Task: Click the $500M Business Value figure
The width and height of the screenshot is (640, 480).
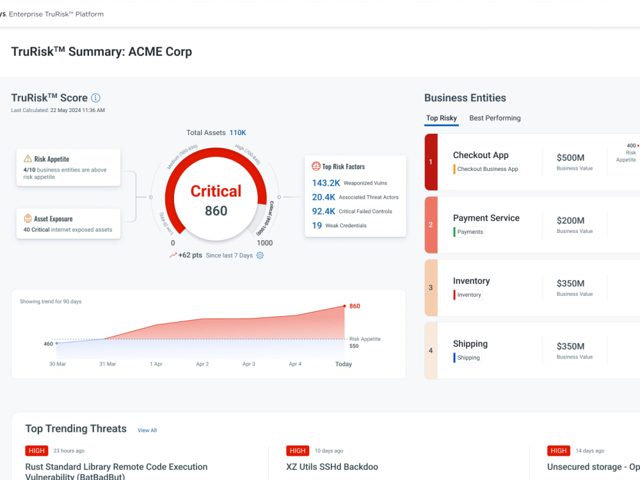Action: pos(570,157)
